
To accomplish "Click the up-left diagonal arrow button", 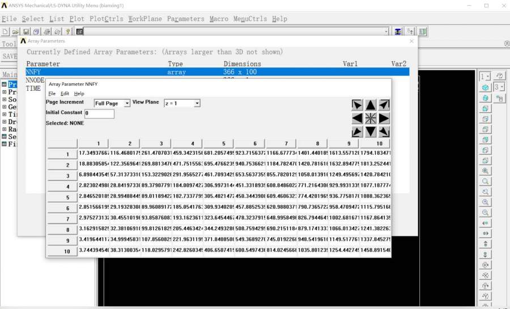I will tap(357, 105).
